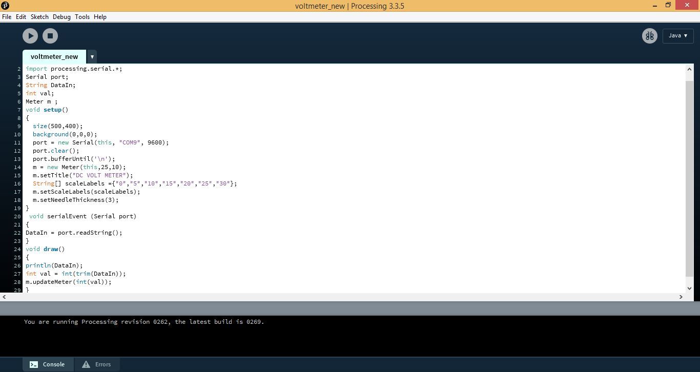Click the 'String DataIn;' line
This screenshot has height=372, width=700.
pyautogui.click(x=50, y=85)
